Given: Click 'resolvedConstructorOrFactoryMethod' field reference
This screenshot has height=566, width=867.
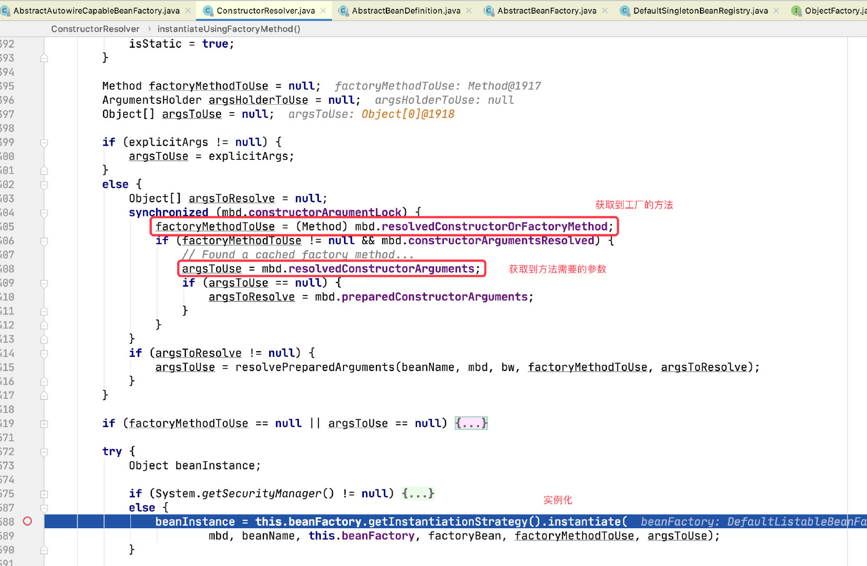Looking at the screenshot, I should tap(495, 226).
